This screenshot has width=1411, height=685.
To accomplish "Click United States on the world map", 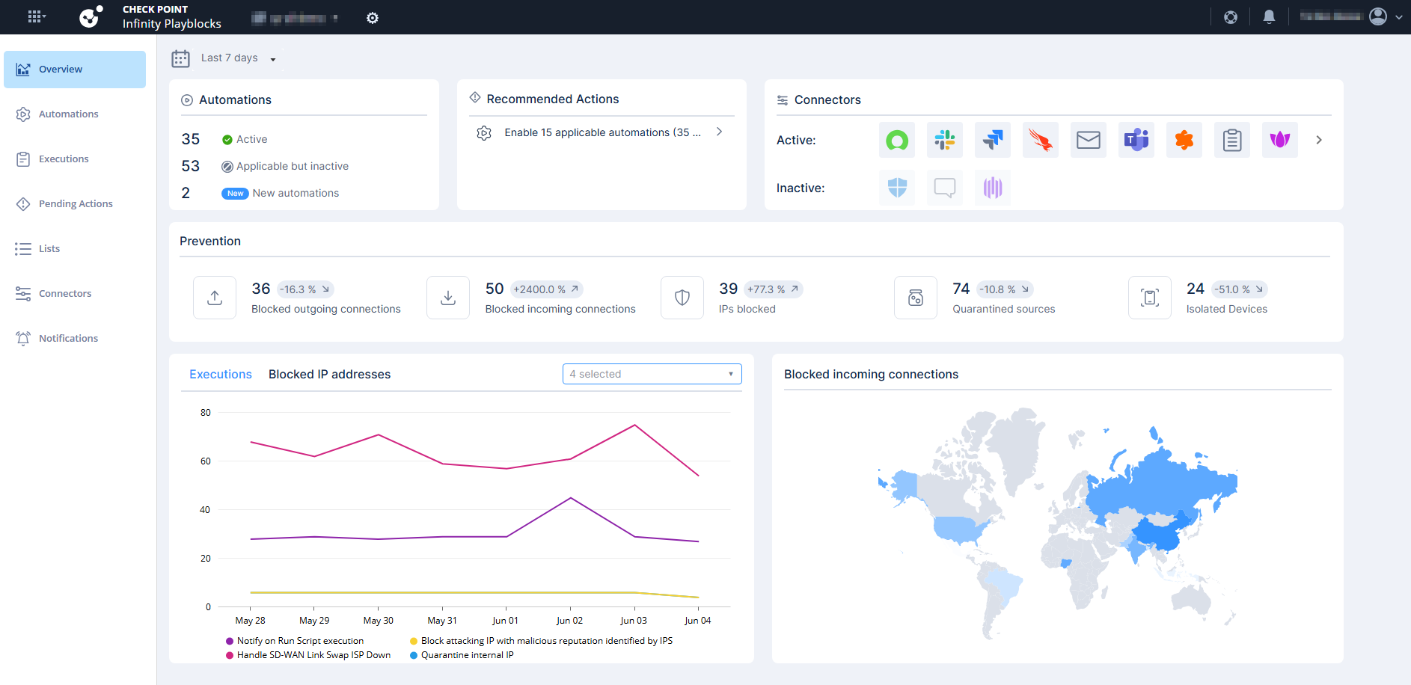I will point(960,529).
